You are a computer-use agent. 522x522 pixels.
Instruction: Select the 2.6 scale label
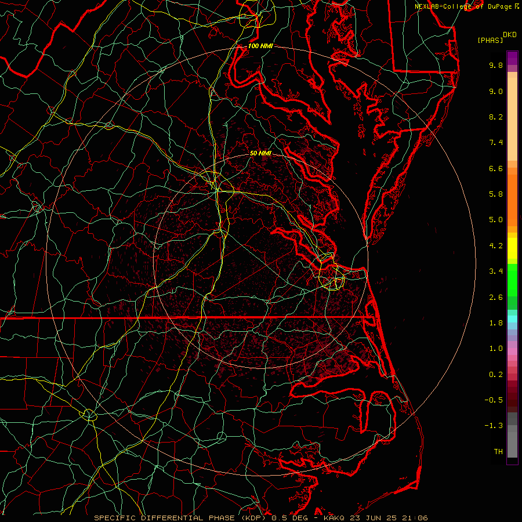496,298
